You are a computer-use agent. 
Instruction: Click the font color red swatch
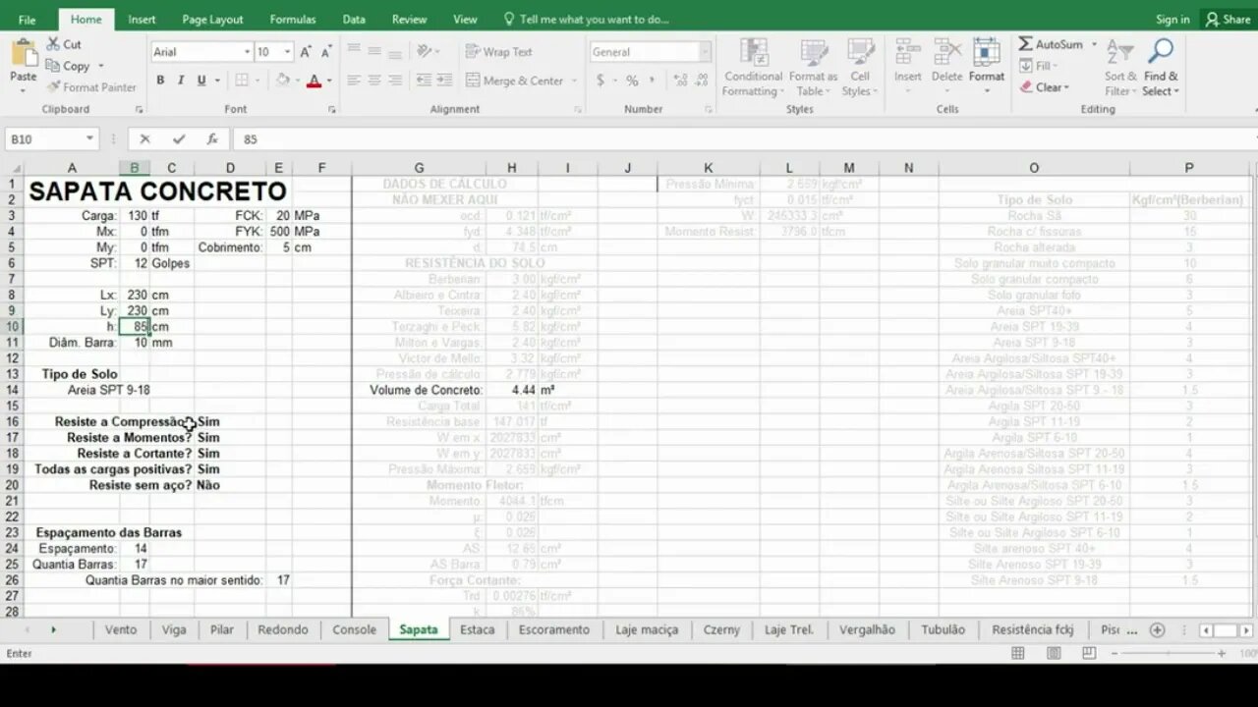point(314,81)
